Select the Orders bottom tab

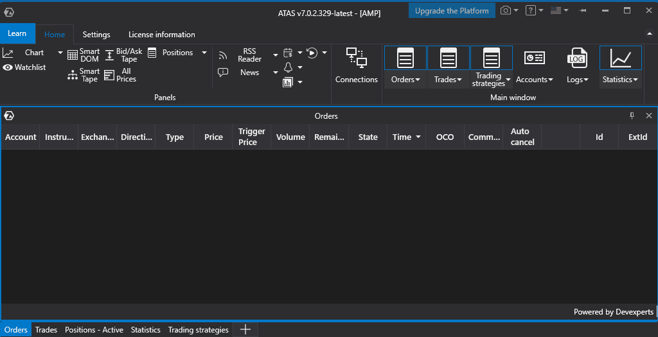pyautogui.click(x=16, y=330)
